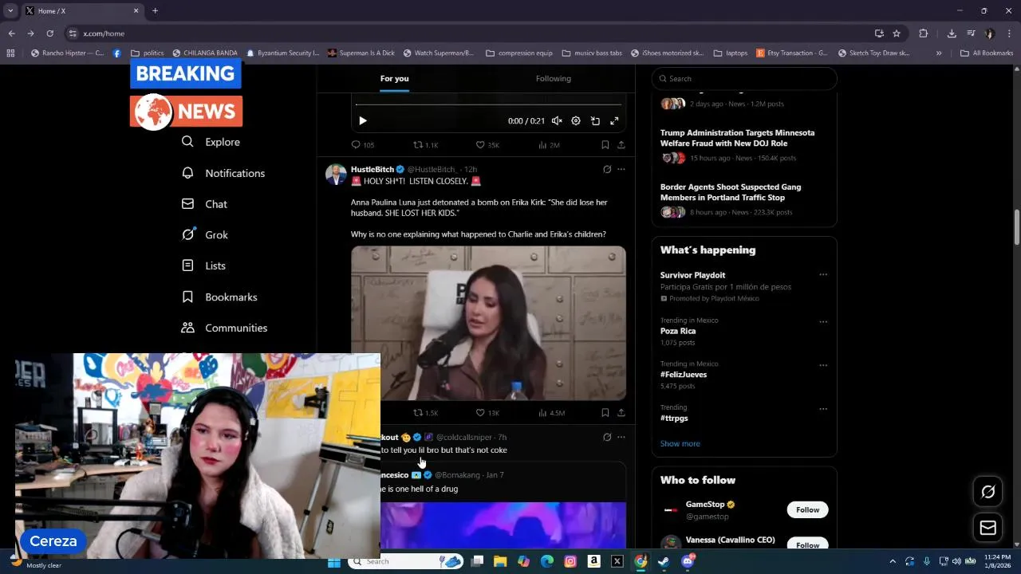Open floating Messages envelope button
The width and height of the screenshot is (1021, 574).
pos(987,528)
